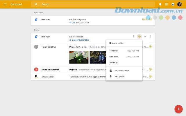Screen dimensions: 186x116
Task: Click the red compose plus button
Action: 178,109
